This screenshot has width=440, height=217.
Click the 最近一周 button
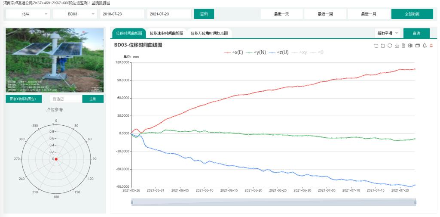click(x=325, y=14)
